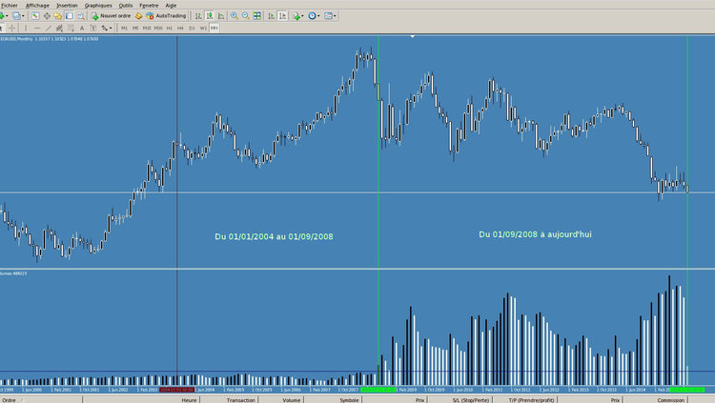Click the zoom in magnifier icon
This screenshot has width=715, height=403.
[234, 16]
